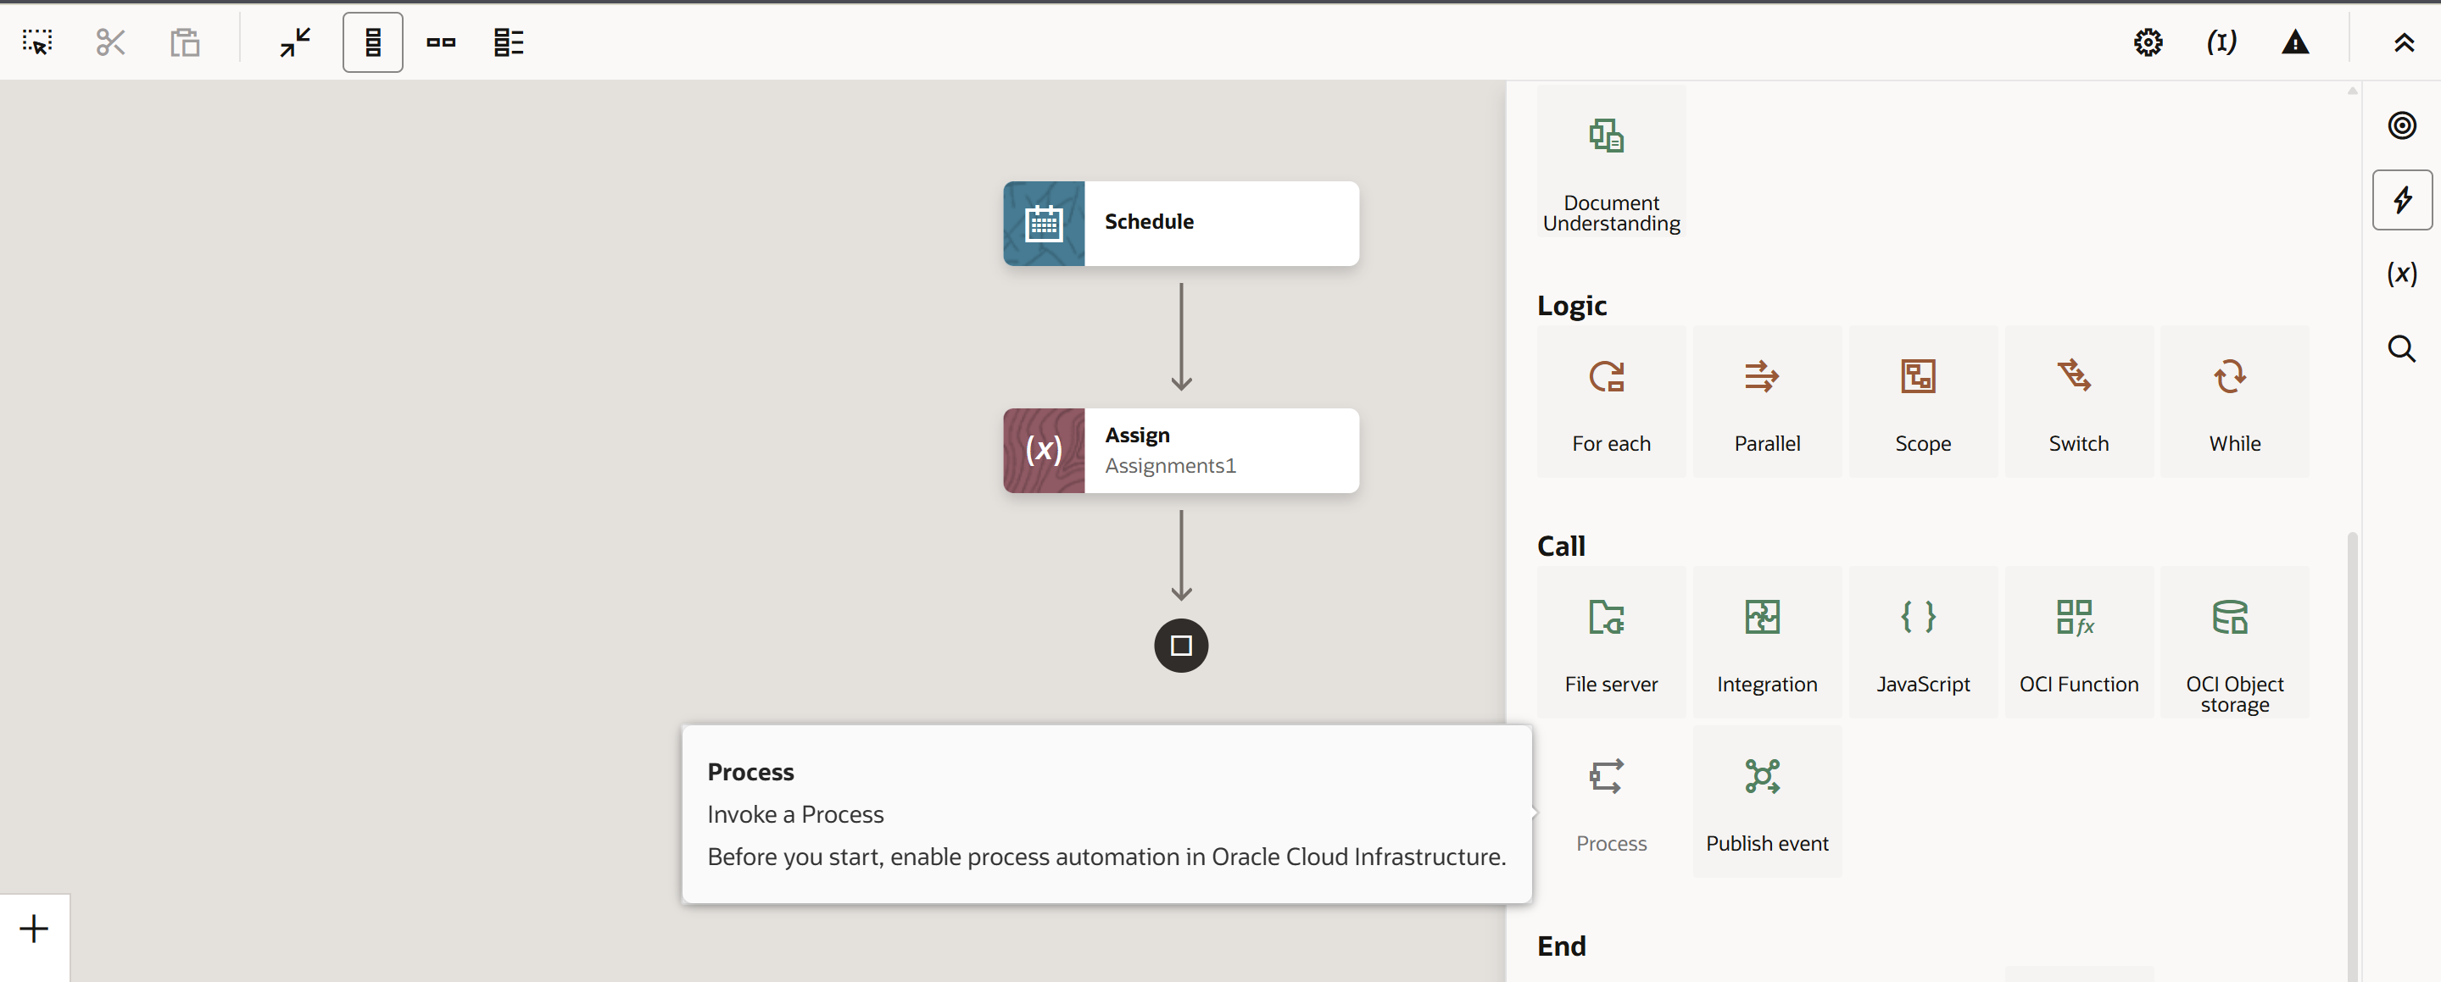This screenshot has height=982, width=2441.
Task: Open search on the canvas sidebar
Action: point(2402,349)
